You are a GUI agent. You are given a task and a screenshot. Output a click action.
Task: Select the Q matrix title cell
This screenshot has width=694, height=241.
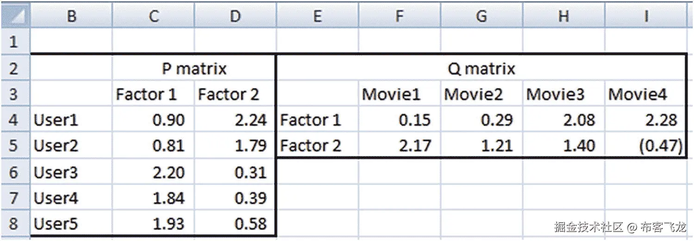point(481,69)
